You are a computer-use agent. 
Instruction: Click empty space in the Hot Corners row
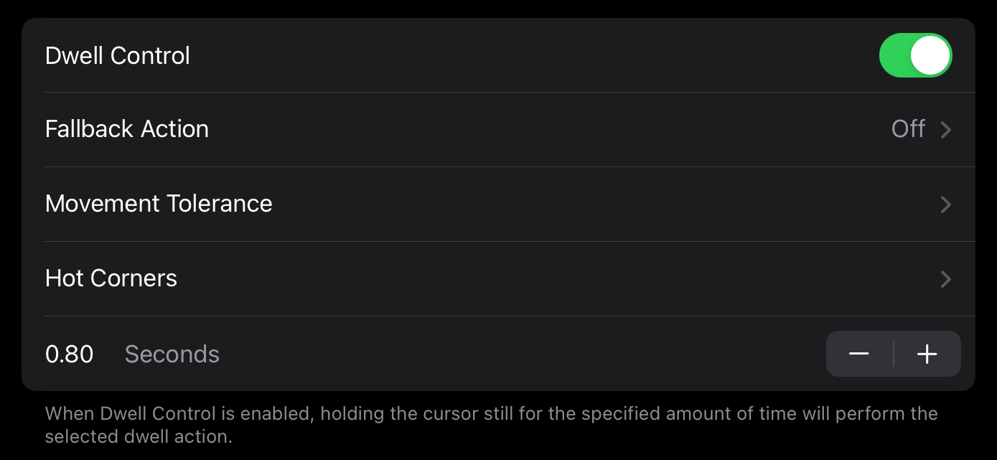point(538,278)
